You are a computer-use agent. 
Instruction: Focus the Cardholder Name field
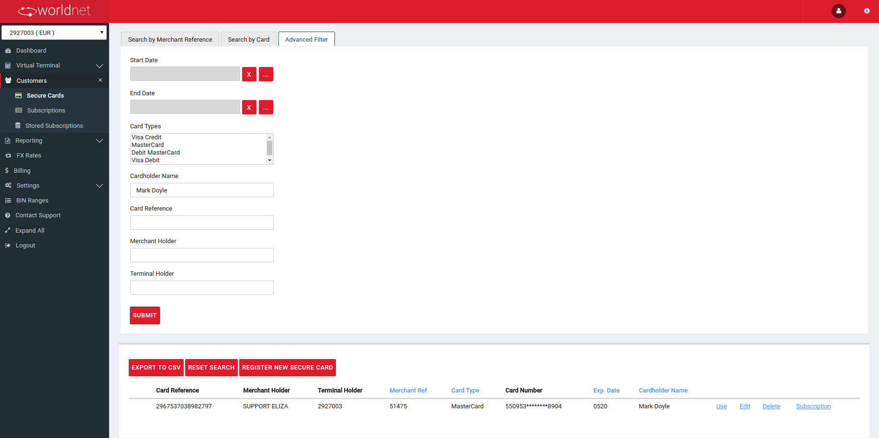pyautogui.click(x=202, y=190)
